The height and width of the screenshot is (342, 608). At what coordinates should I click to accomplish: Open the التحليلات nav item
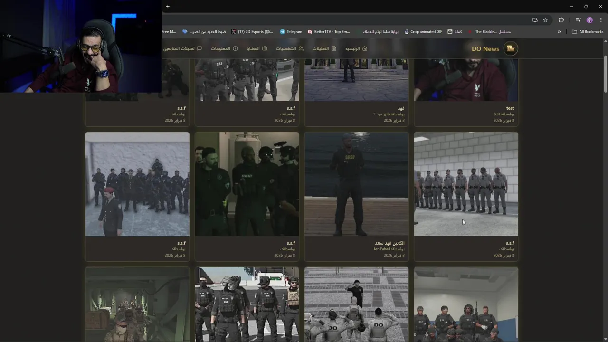pos(324,48)
